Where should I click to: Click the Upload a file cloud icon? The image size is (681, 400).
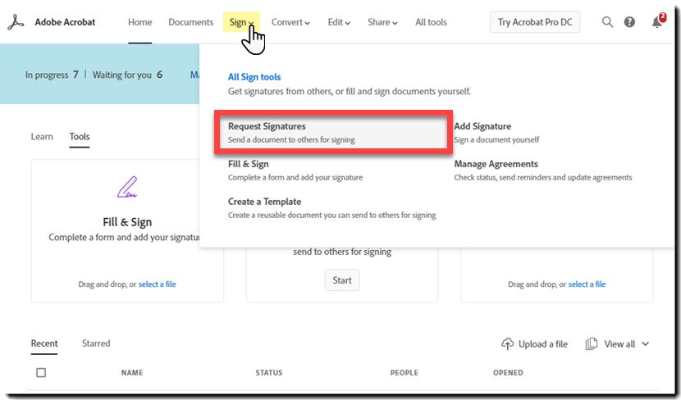(x=507, y=344)
